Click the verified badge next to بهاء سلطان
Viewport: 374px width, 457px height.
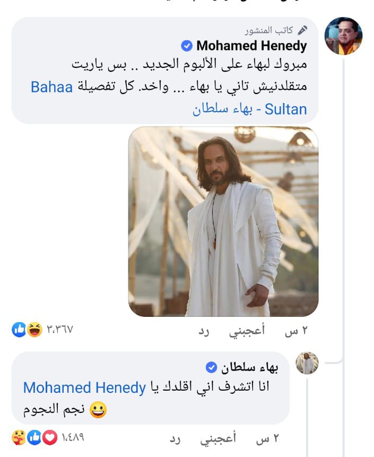tap(211, 367)
